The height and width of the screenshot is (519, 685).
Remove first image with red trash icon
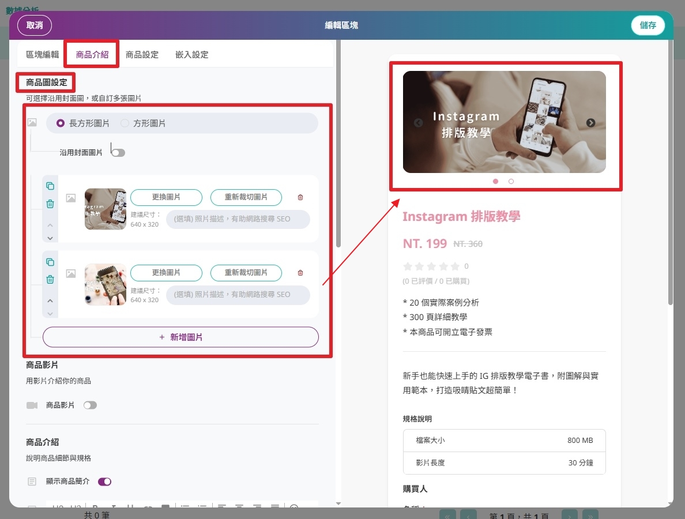tap(300, 197)
